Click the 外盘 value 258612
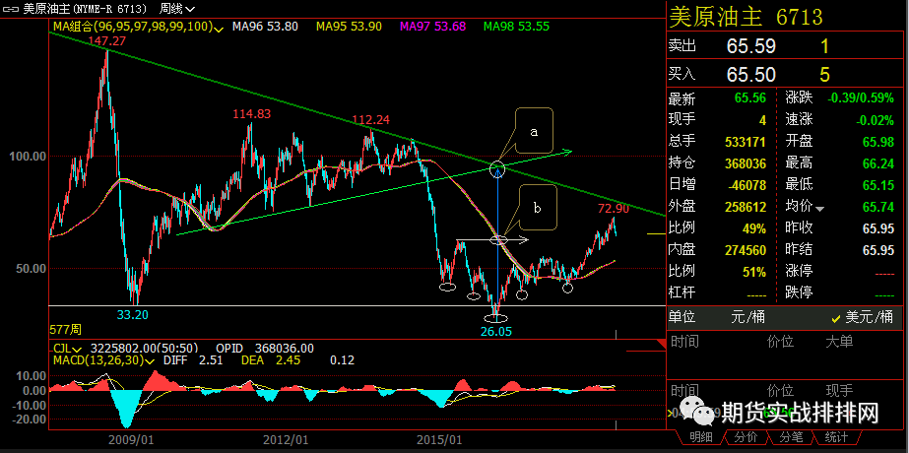 (x=746, y=207)
